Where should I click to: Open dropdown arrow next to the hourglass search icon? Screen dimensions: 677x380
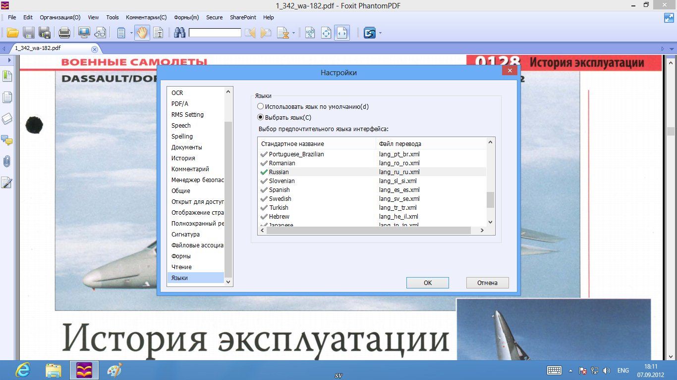pos(294,33)
